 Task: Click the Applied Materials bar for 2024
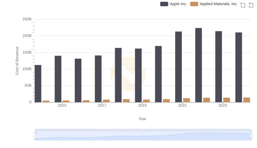247,100
